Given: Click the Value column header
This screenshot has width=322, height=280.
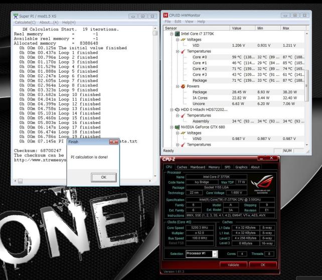Looking at the screenshot, I should coord(243,28).
